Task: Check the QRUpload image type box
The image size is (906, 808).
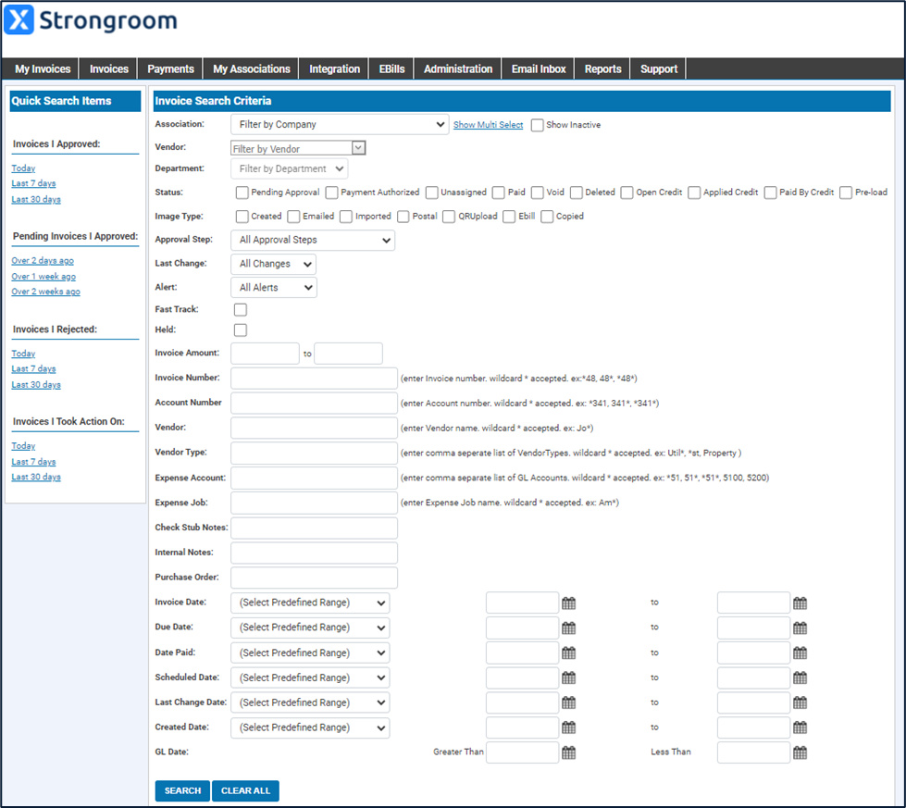Action: click(449, 217)
